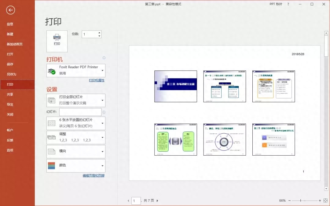Viewport: 330px width, 206px height.
Task: Open the 打印机属性 link
Action: (97, 80)
